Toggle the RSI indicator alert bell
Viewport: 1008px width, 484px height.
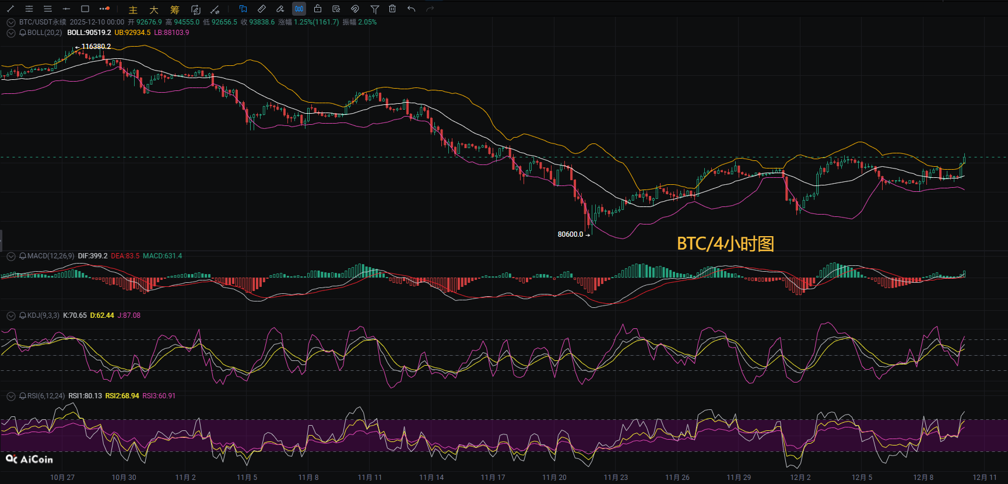(23, 396)
